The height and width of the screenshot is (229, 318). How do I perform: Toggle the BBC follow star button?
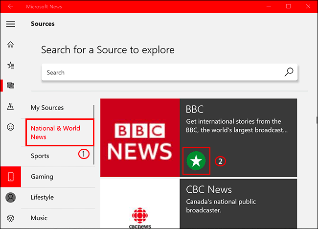[196, 161]
